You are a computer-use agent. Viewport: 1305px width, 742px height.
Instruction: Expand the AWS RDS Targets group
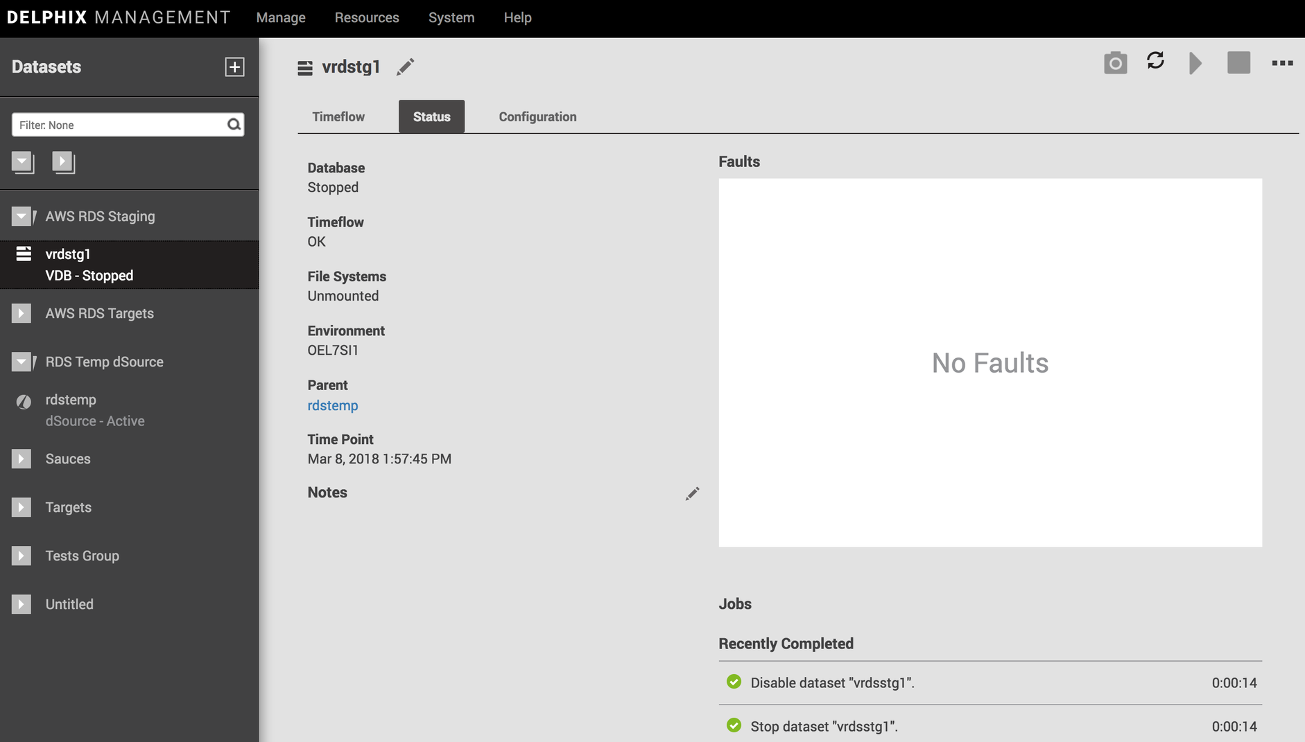tap(21, 313)
